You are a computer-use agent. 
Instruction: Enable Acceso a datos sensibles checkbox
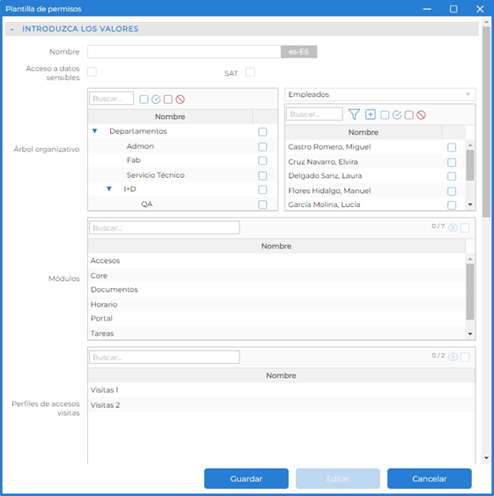[92, 72]
